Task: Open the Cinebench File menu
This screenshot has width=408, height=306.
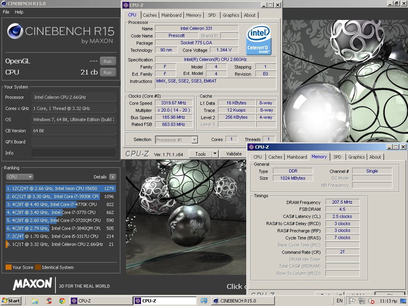Action: click(x=6, y=12)
